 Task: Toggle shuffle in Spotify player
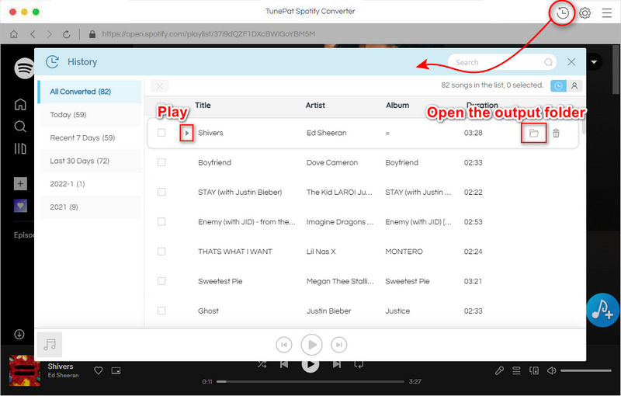coord(262,364)
